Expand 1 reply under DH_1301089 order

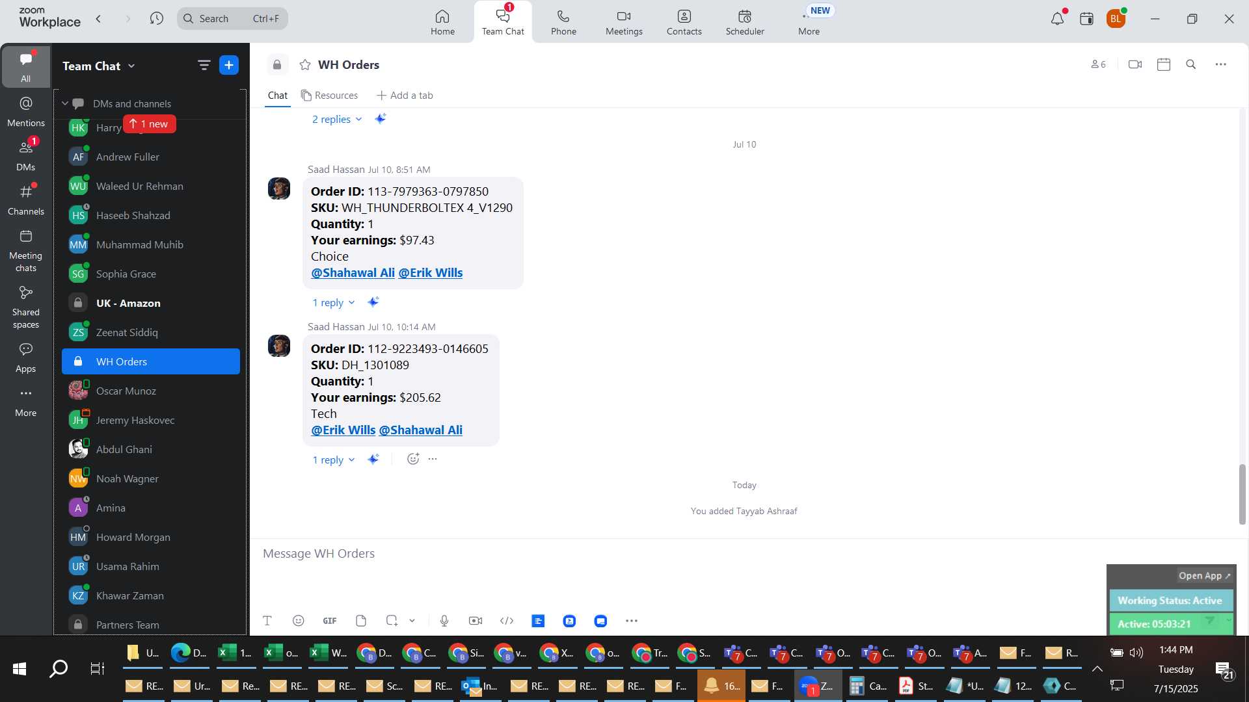point(334,460)
